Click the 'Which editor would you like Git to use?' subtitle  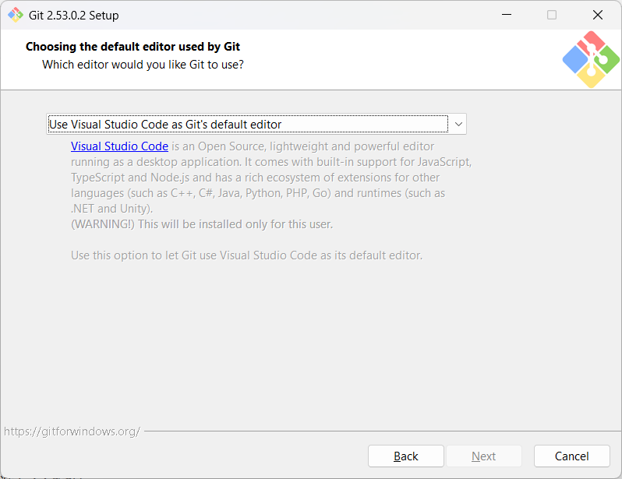pyautogui.click(x=143, y=64)
